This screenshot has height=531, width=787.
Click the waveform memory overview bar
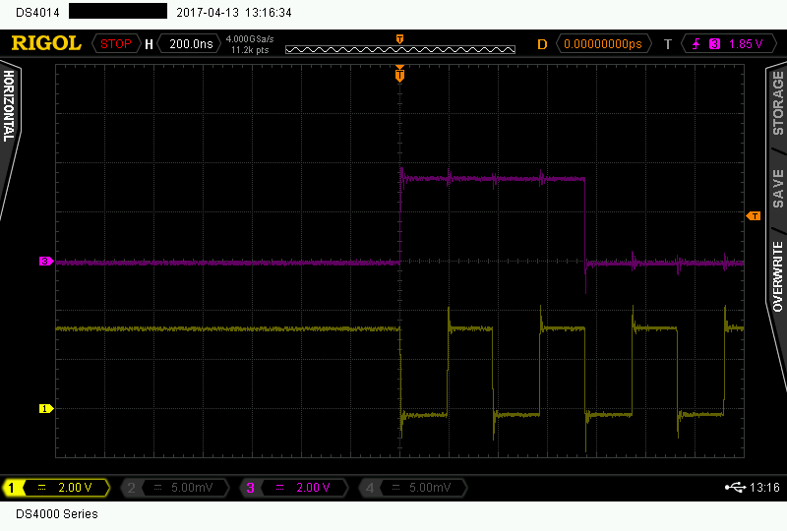[400, 50]
